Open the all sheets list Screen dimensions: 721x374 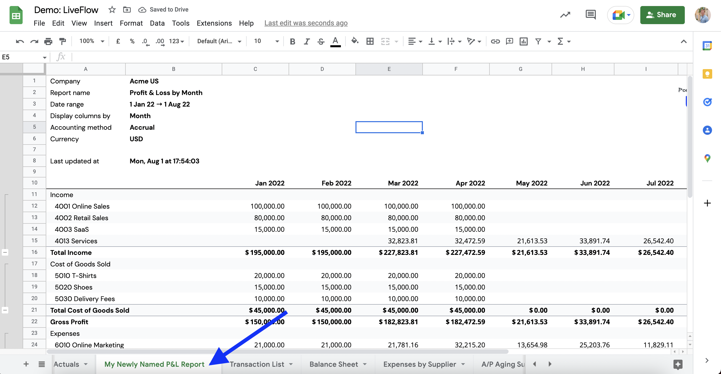point(42,364)
